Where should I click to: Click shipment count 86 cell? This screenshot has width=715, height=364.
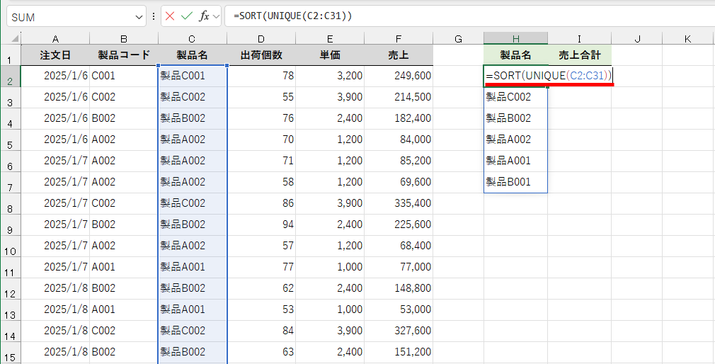(261, 203)
